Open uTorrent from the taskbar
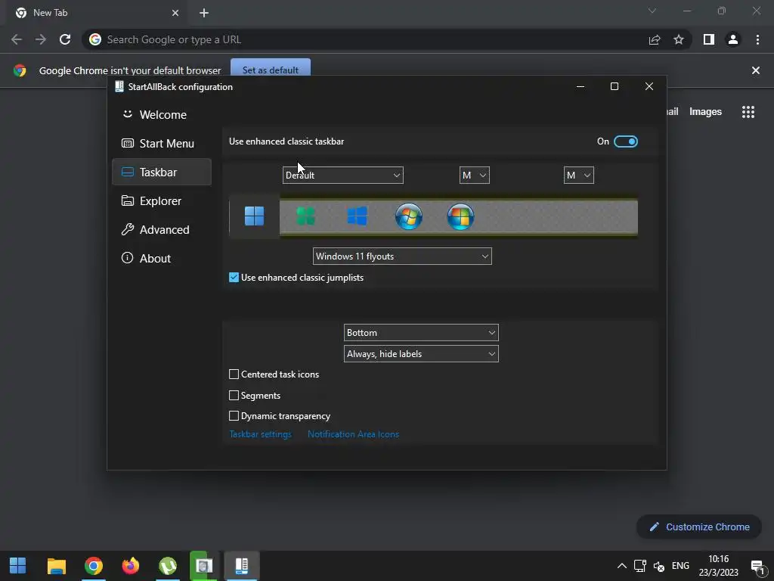Image resolution: width=774 pixels, height=581 pixels. [x=168, y=566]
